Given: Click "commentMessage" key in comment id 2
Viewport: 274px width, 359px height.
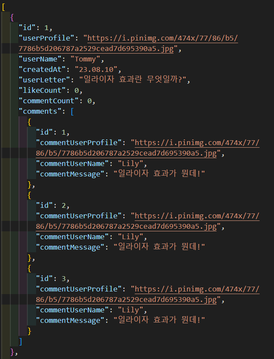Looking at the screenshot, I should (x=70, y=247).
